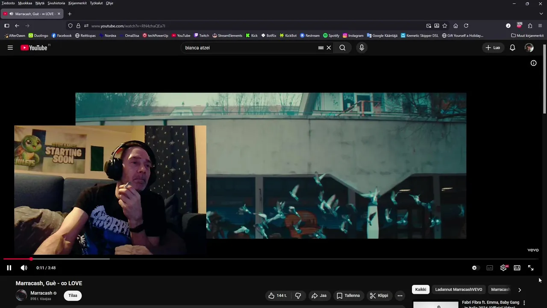Save video with Tallenna button
The width and height of the screenshot is (547, 308).
point(348,296)
